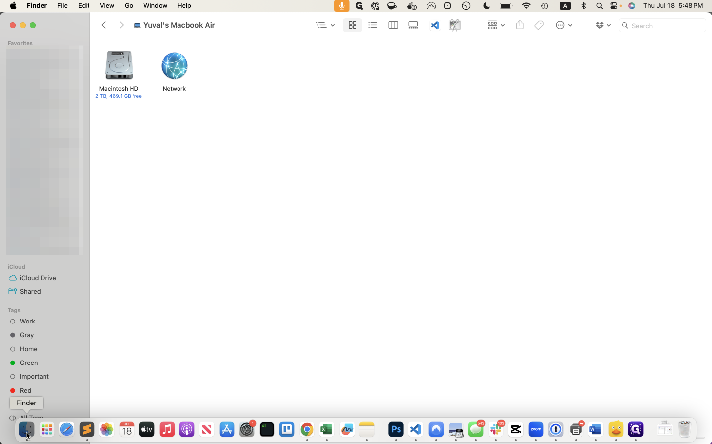This screenshot has width=712, height=444.
Task: Click the Visual Studio Code toolbar shortcut
Action: [x=435, y=25]
